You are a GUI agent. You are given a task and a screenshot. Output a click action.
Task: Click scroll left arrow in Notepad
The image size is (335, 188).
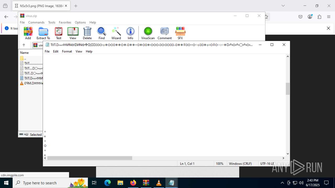pyautogui.click(x=45, y=158)
